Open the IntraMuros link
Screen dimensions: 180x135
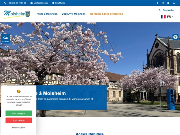point(60,3)
